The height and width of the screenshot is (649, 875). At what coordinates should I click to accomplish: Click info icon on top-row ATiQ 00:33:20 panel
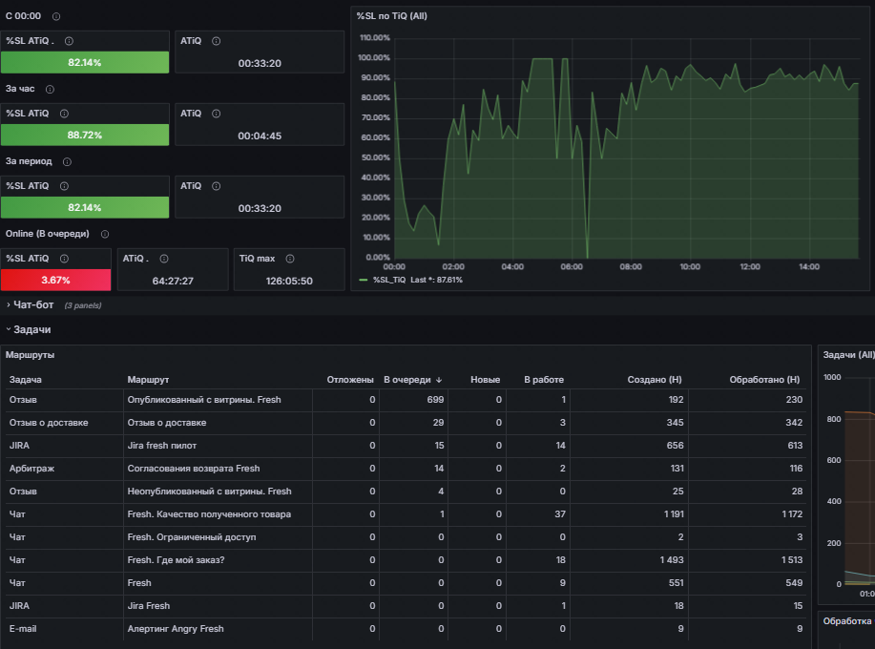click(217, 41)
